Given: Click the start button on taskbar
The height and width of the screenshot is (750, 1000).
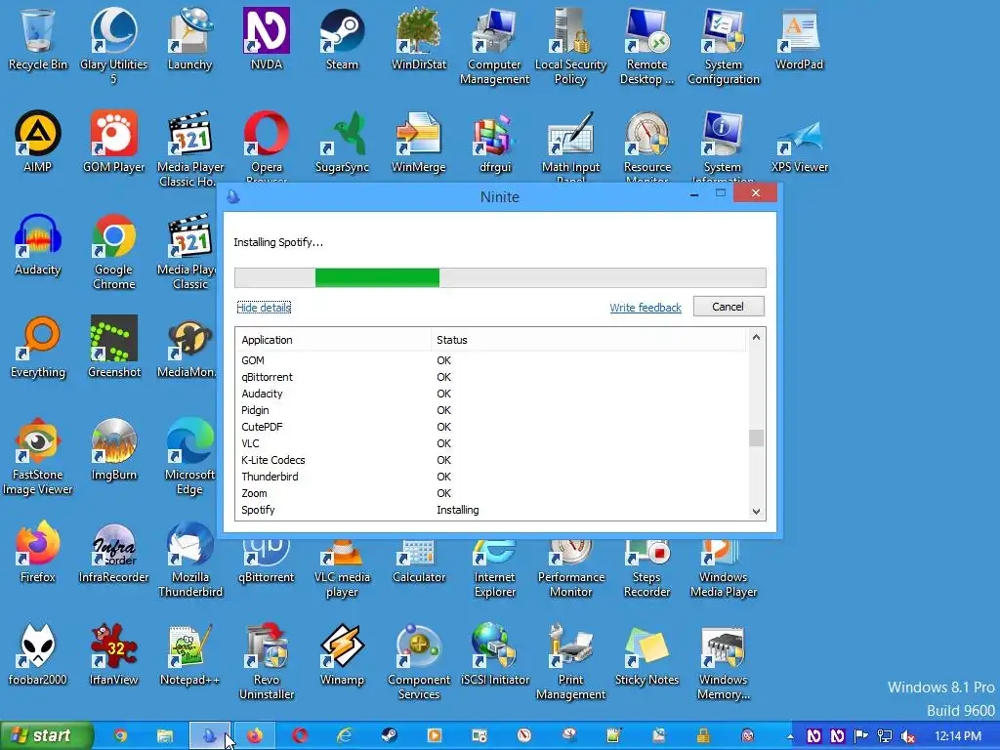Looking at the screenshot, I should click(x=47, y=736).
